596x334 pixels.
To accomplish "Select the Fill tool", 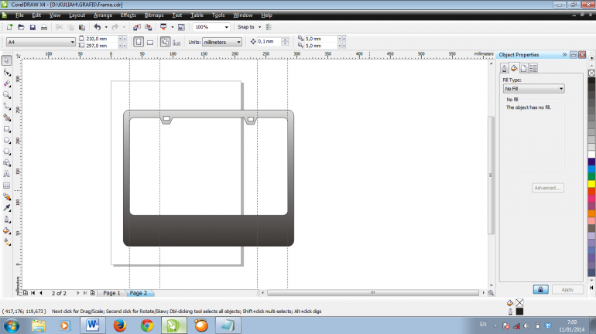I will 6,230.
